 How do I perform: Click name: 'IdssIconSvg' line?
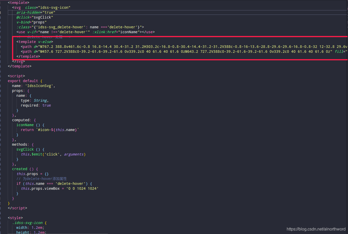[33, 86]
